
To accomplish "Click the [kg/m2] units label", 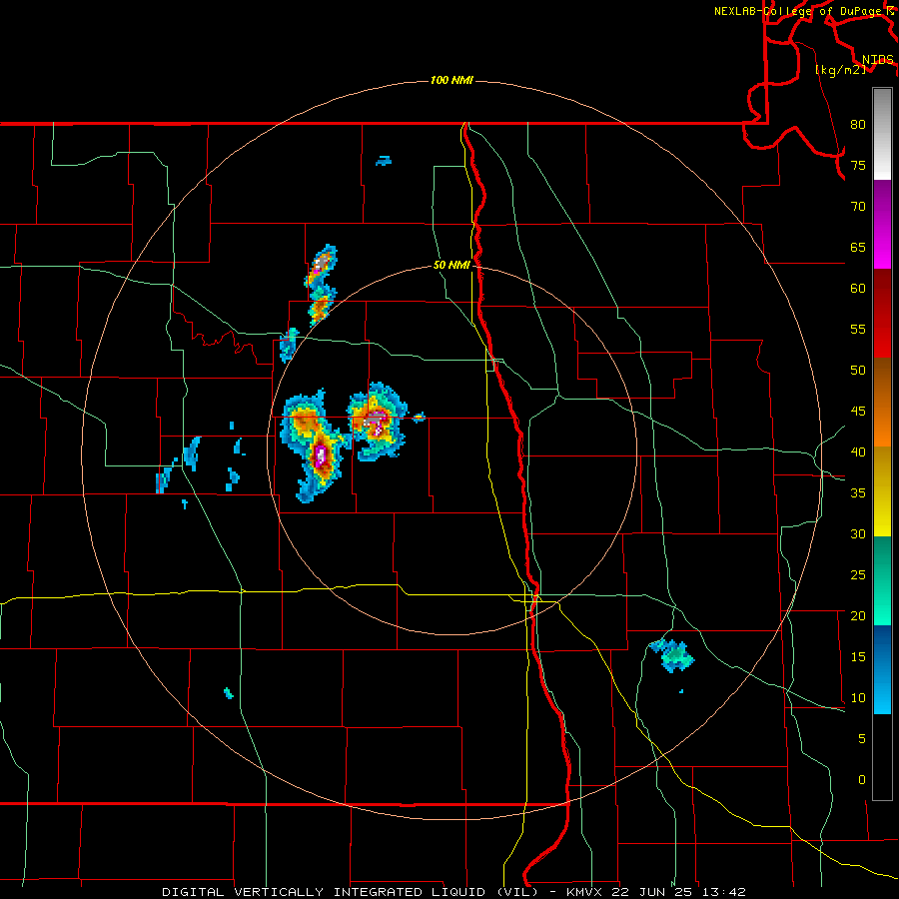I will pyautogui.click(x=840, y=69).
